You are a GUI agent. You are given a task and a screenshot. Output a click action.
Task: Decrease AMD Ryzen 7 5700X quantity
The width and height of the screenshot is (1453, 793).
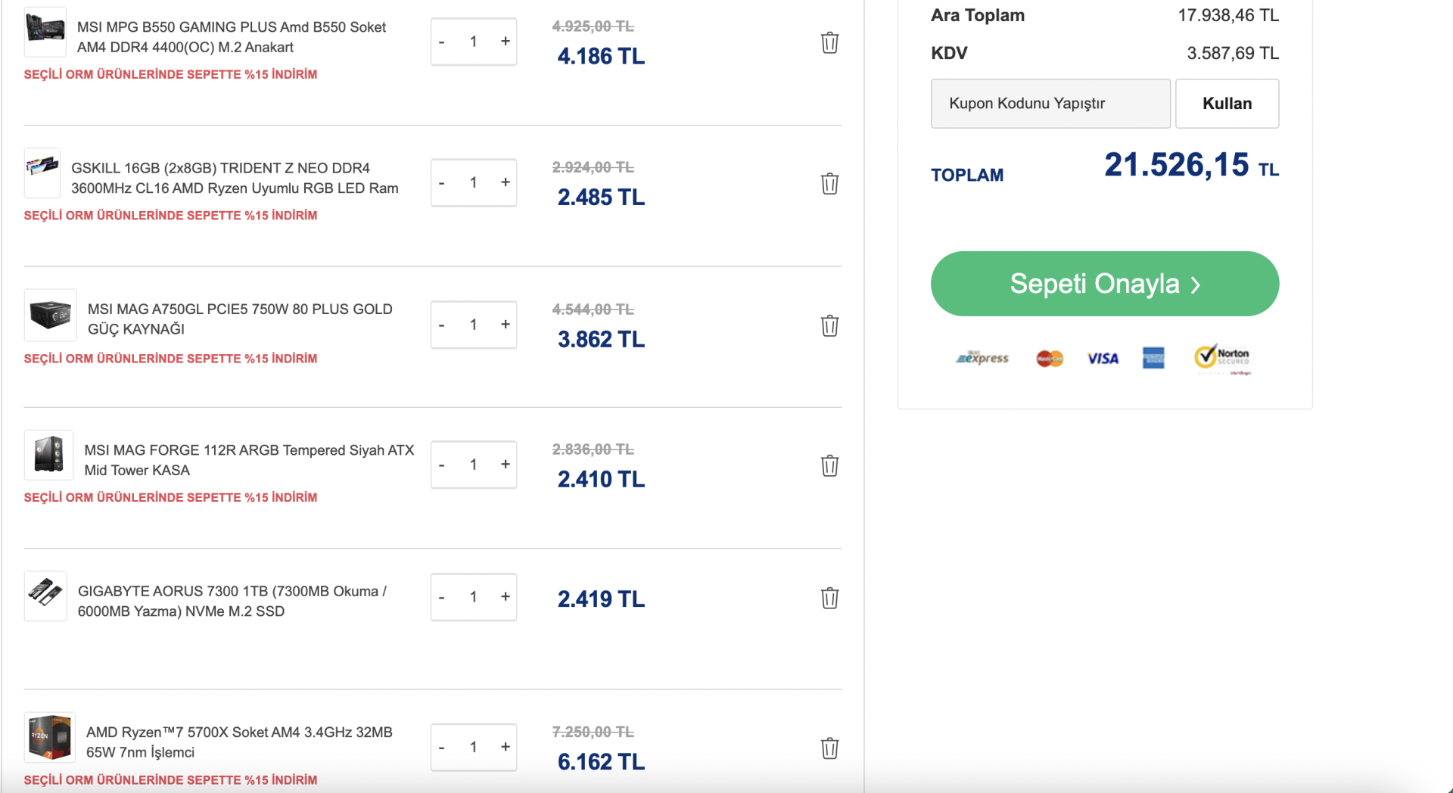(442, 748)
